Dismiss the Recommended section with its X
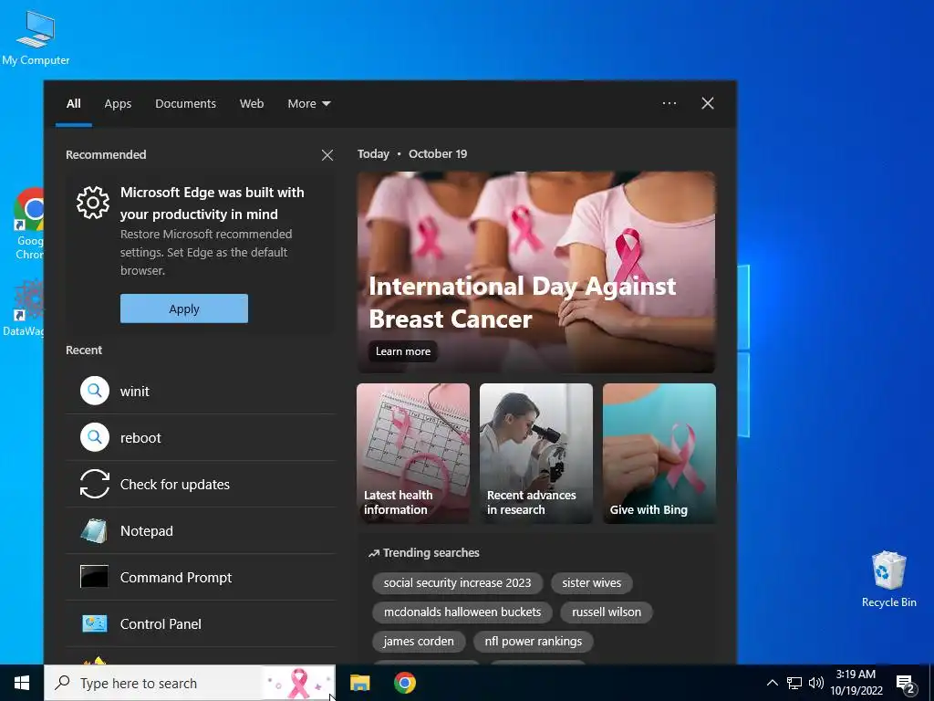The height and width of the screenshot is (701, 934). click(x=327, y=155)
